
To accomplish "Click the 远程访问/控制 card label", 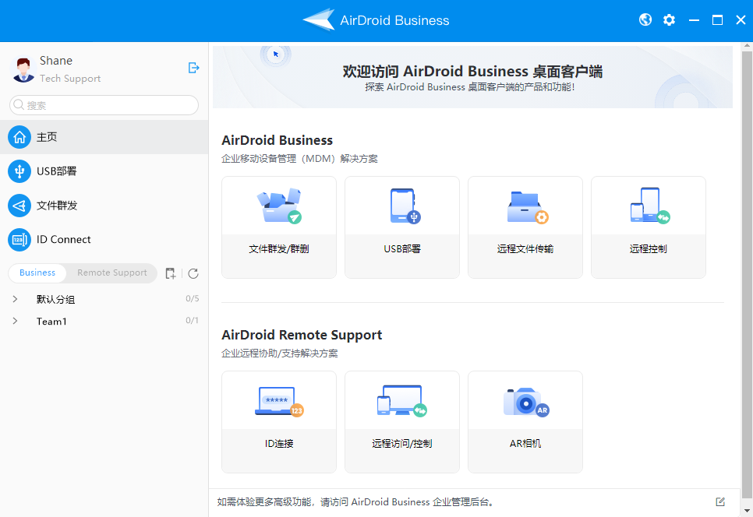I will [x=402, y=444].
